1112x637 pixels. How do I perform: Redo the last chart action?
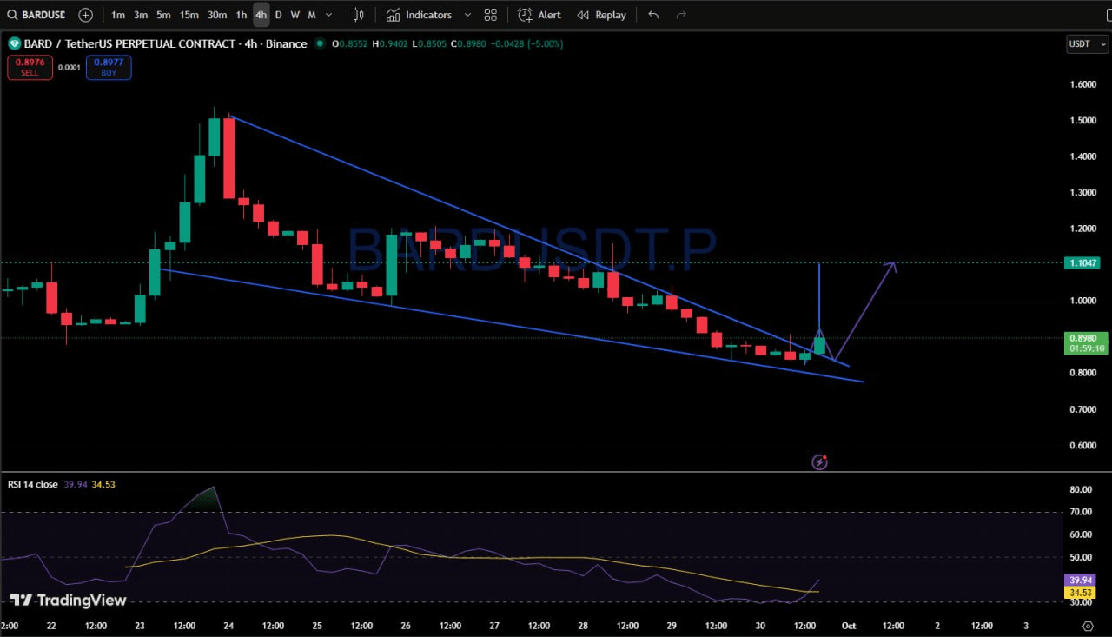pos(681,15)
